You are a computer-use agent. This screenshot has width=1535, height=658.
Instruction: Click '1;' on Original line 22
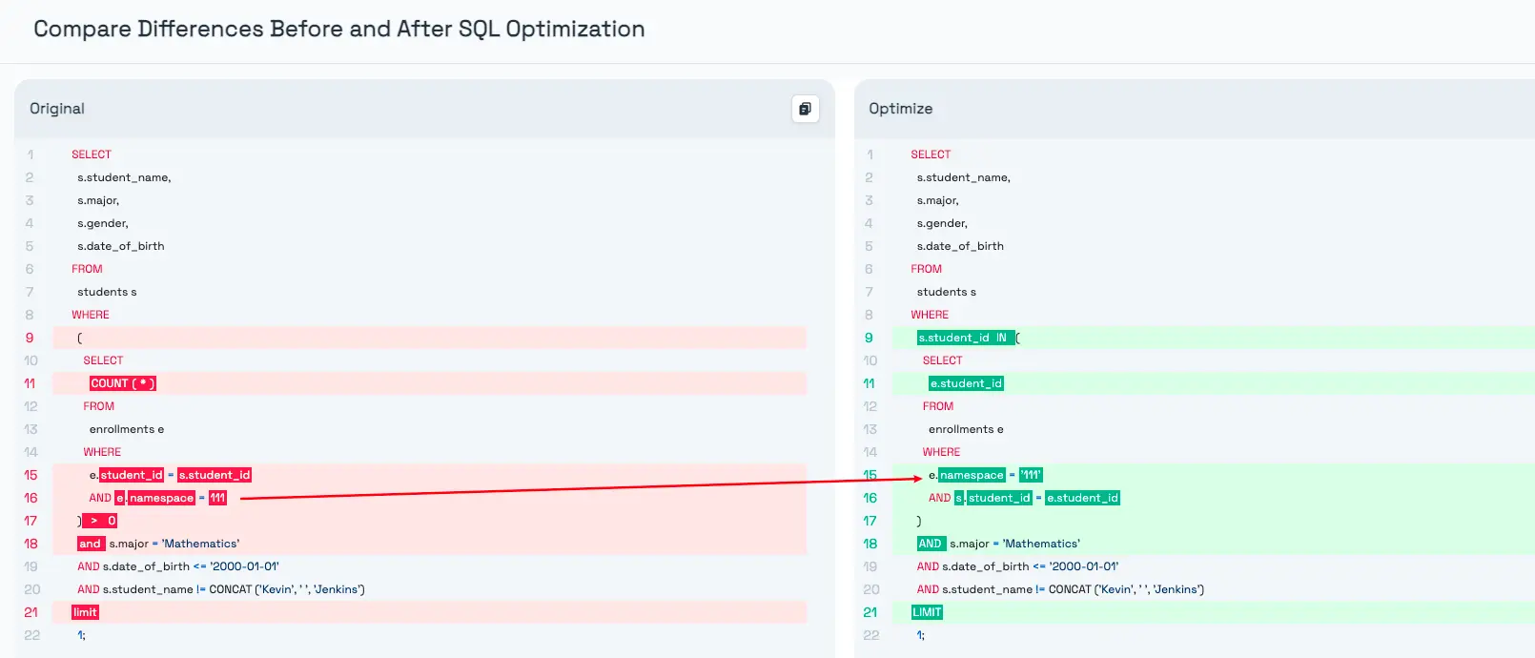82,635
